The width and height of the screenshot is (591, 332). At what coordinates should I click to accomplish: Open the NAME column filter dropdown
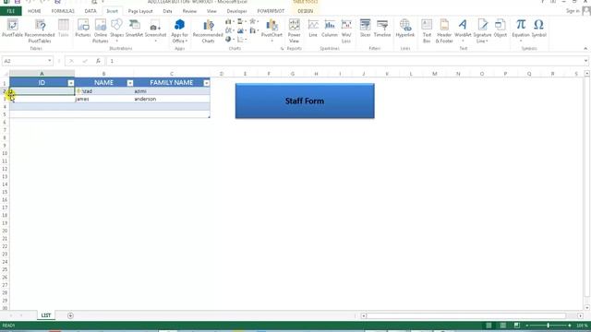(x=130, y=83)
